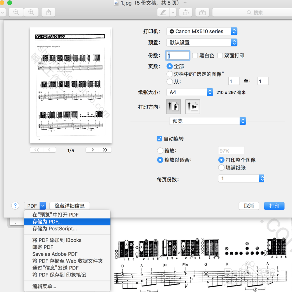Open the Canon MX510 series printer dropdown
This screenshot has height=292, width=292.
[202, 31]
